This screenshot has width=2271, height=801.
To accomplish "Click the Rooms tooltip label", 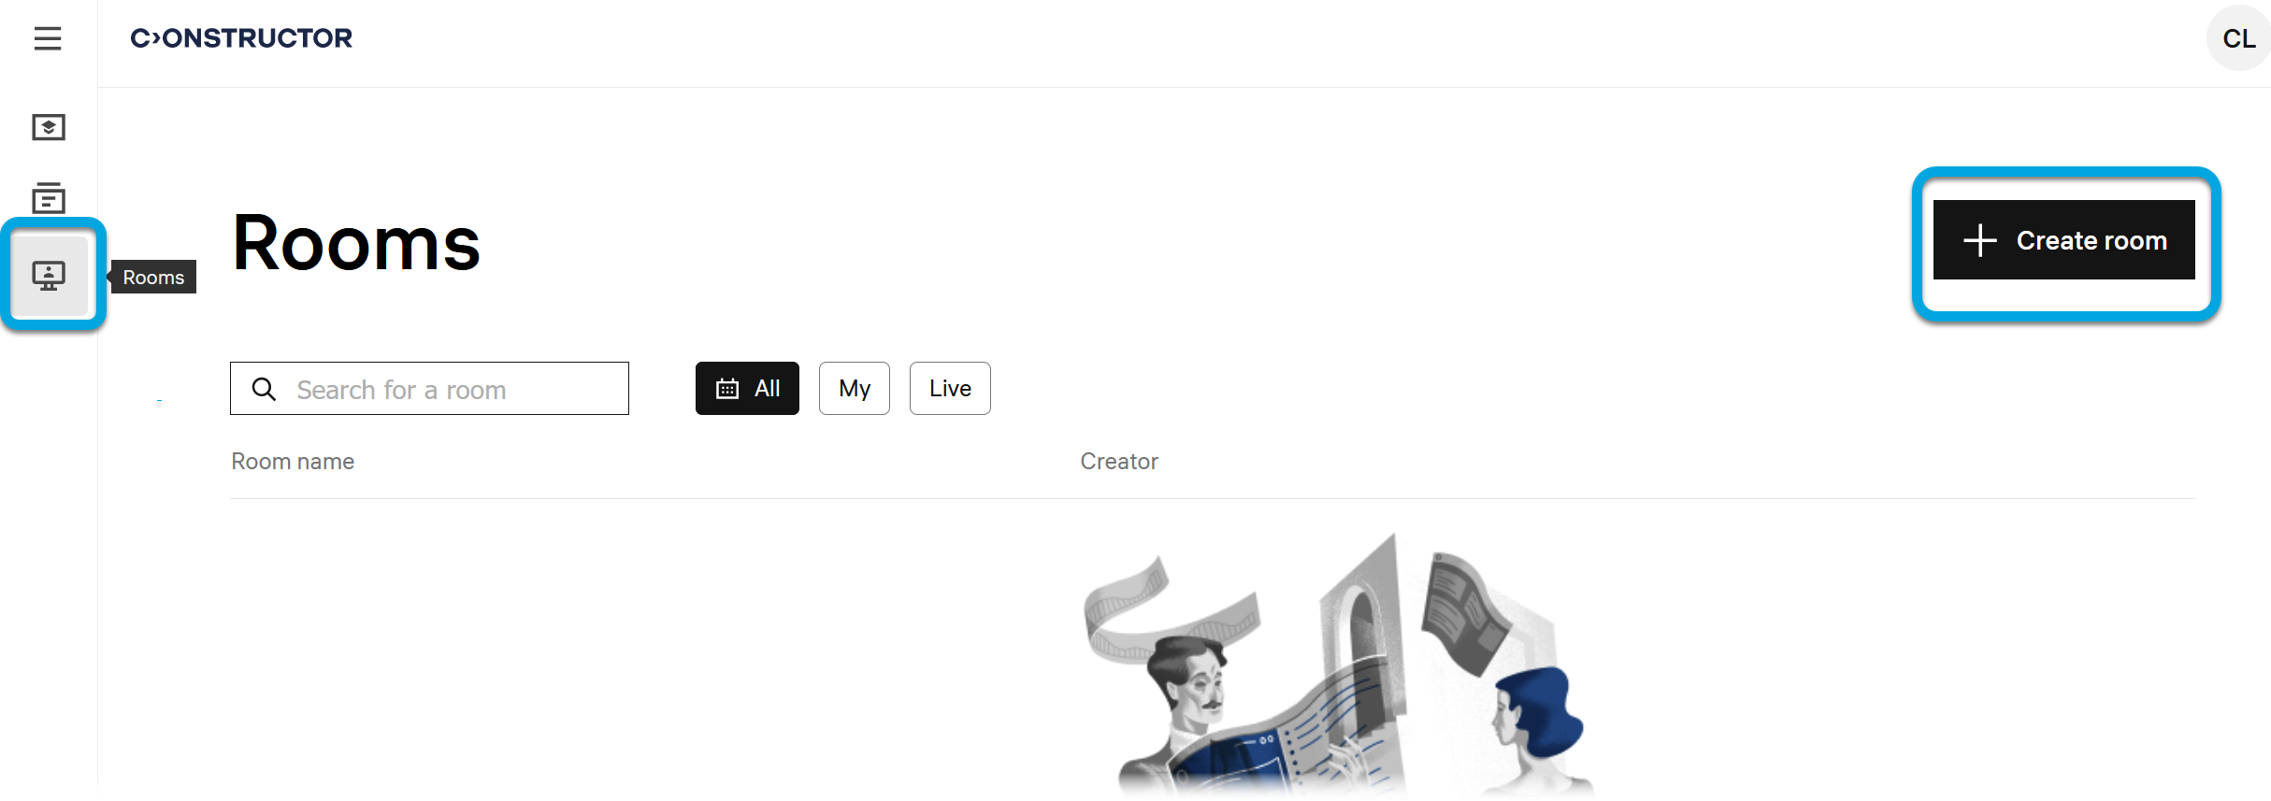I will click(x=153, y=277).
